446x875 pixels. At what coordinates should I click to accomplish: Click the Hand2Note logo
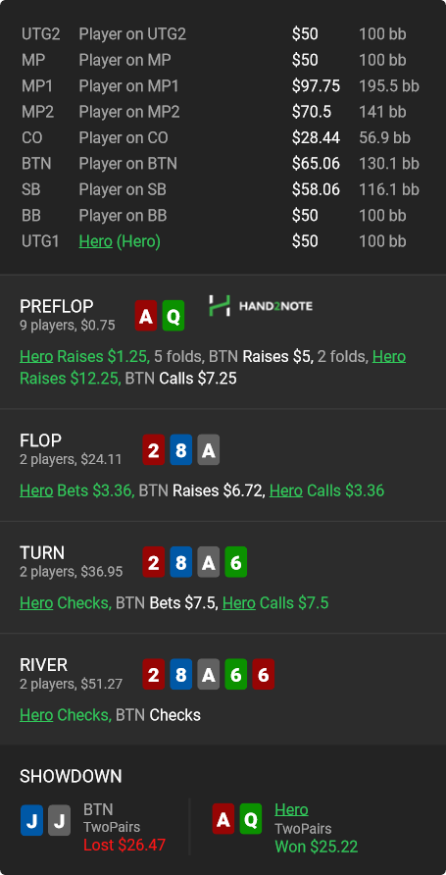tap(261, 306)
